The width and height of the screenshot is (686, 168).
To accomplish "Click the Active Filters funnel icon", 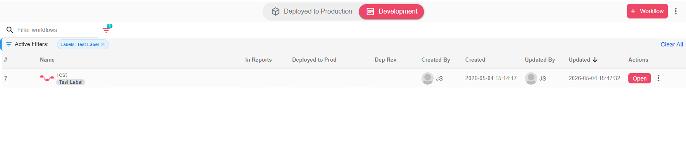I will [9, 44].
